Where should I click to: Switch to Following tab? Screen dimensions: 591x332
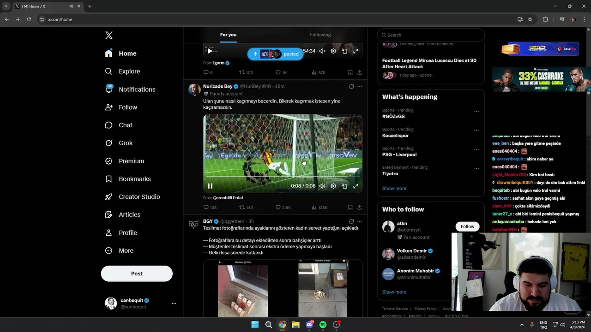pyautogui.click(x=320, y=35)
